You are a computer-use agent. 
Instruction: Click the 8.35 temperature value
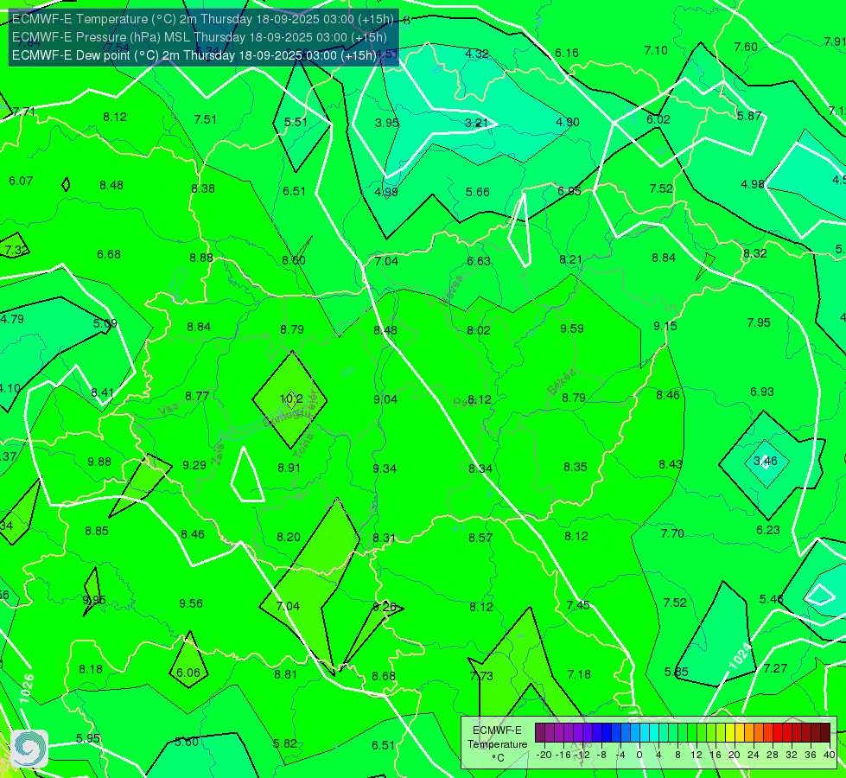pyautogui.click(x=576, y=467)
